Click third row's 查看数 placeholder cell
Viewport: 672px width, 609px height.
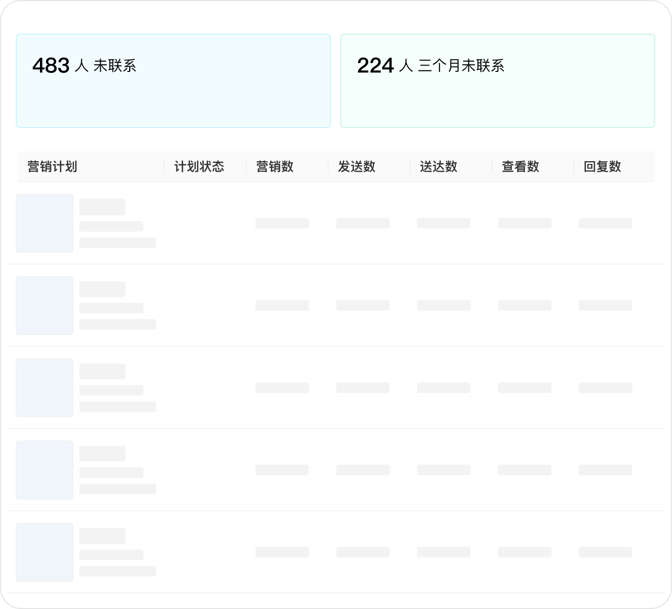pyautogui.click(x=524, y=388)
